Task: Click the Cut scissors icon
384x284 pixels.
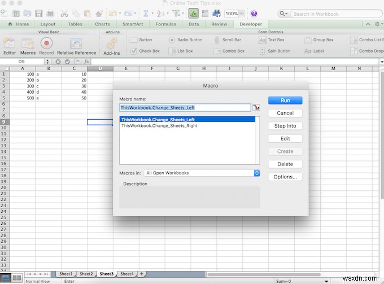Action: [x=64, y=14]
